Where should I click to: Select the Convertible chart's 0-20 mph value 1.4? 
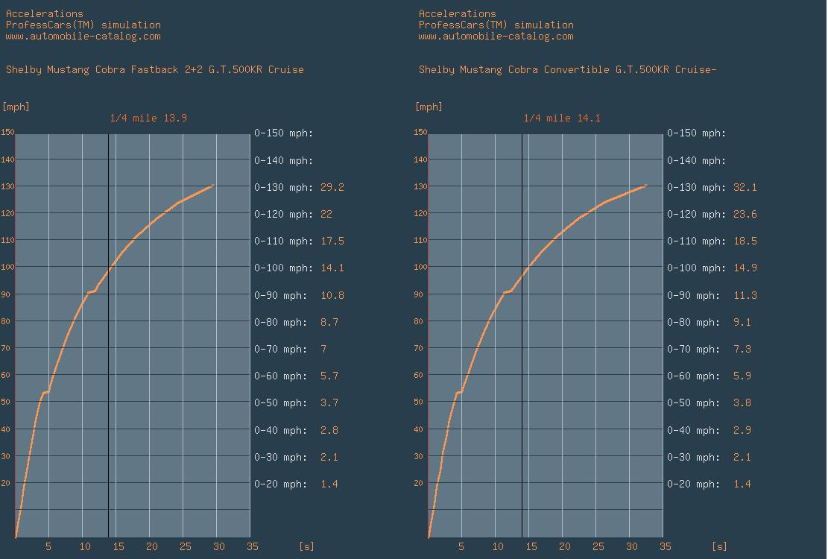(742, 484)
